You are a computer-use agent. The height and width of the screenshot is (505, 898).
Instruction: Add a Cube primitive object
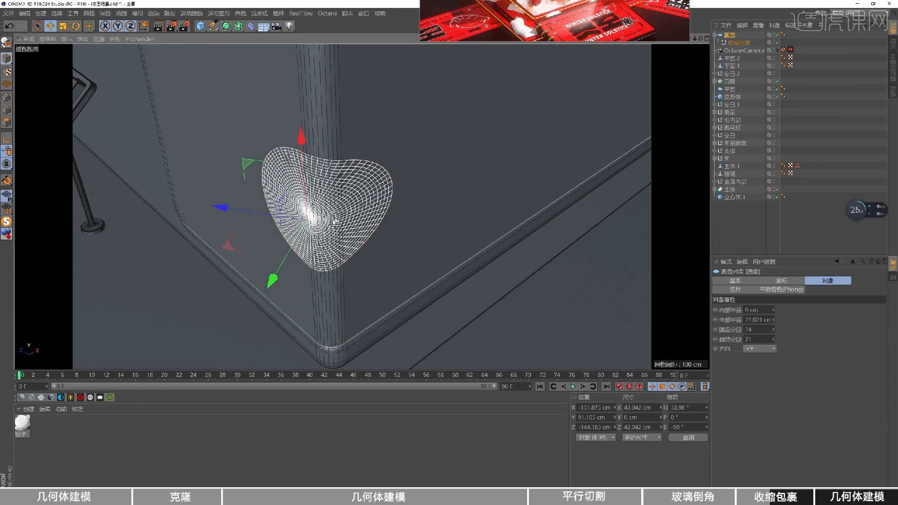(201, 26)
